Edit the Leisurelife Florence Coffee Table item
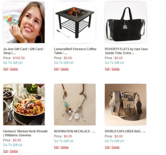166x155 pixels. [x=56, y=69]
